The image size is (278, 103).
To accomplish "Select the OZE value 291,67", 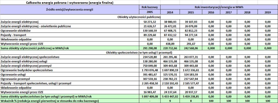I will tap(191, 43).
